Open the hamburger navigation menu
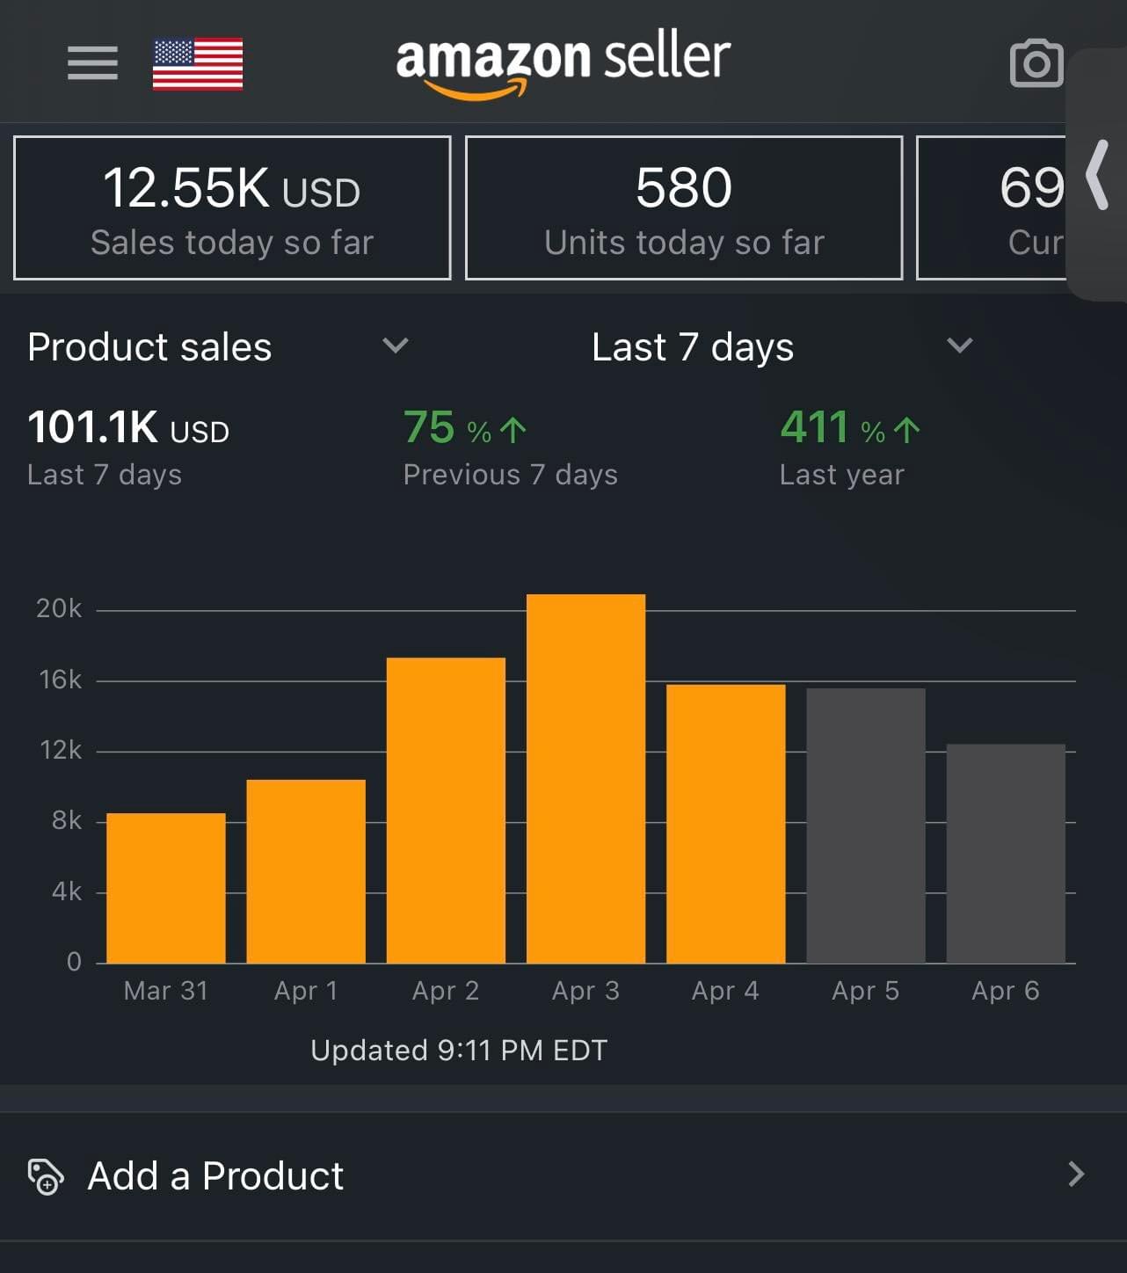Viewport: 1127px width, 1273px height. tap(91, 62)
